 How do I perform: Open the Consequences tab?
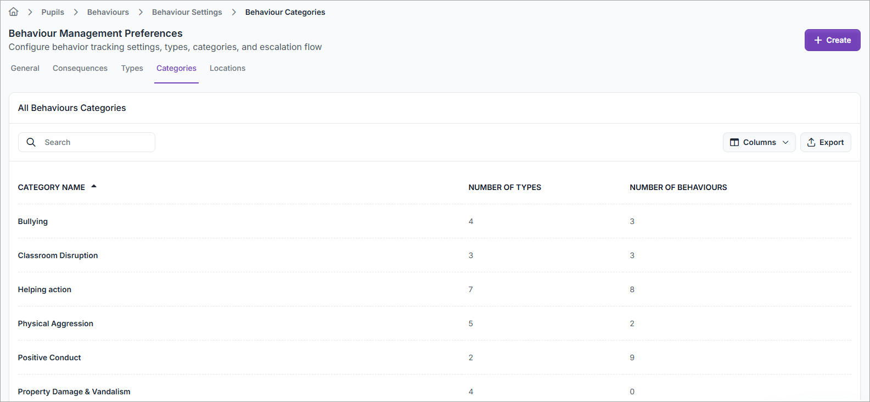tap(80, 68)
